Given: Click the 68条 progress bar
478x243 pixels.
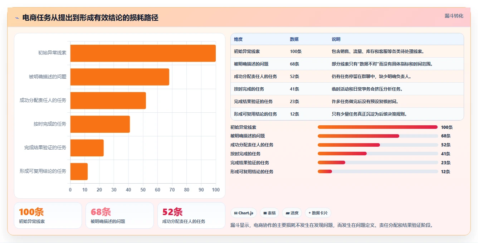Looking at the screenshot, I should pos(378,136).
